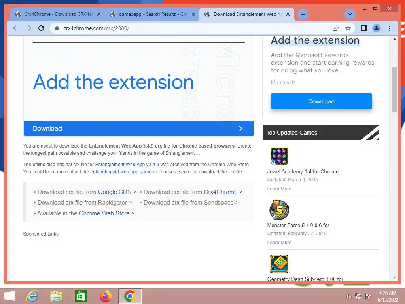Click the struck-through Sendspace link
Viewport: 405px width, 304px height.
(x=221, y=203)
